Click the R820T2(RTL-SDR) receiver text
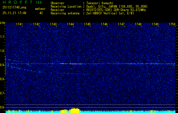The width and height of the screenshot is (178, 113). [115, 10]
